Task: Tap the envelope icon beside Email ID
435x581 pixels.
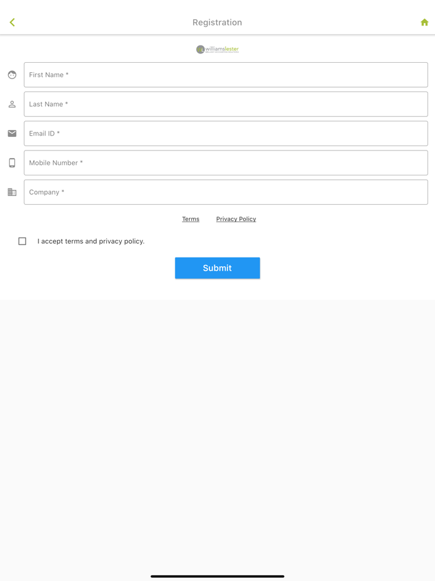Action: [12, 133]
